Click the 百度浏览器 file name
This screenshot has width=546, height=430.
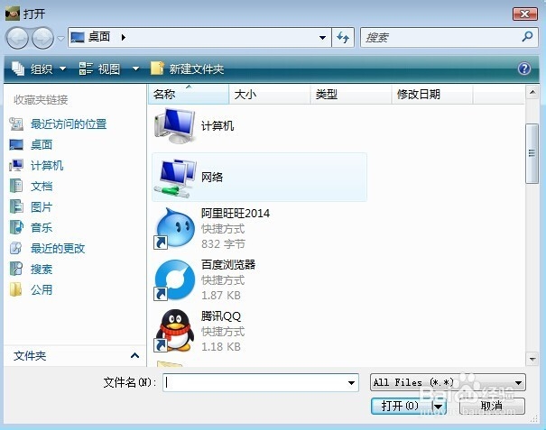point(228,264)
